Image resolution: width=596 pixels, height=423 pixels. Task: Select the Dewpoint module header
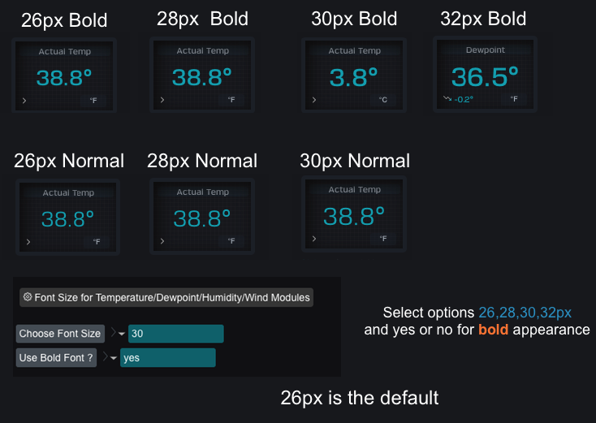point(485,50)
